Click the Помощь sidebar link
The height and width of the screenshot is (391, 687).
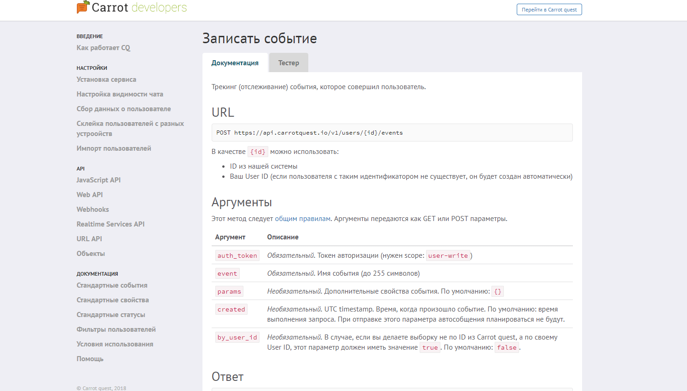coord(90,359)
